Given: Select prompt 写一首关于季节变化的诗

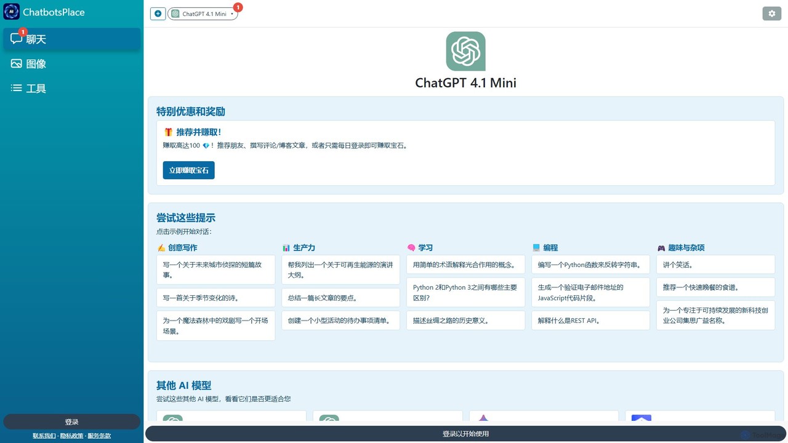Looking at the screenshot, I should [215, 298].
